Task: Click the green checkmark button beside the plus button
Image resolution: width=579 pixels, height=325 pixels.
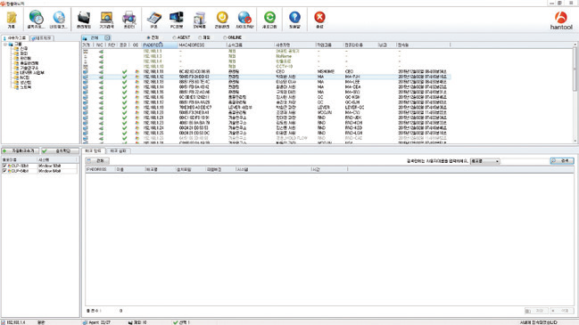Action: (60, 150)
